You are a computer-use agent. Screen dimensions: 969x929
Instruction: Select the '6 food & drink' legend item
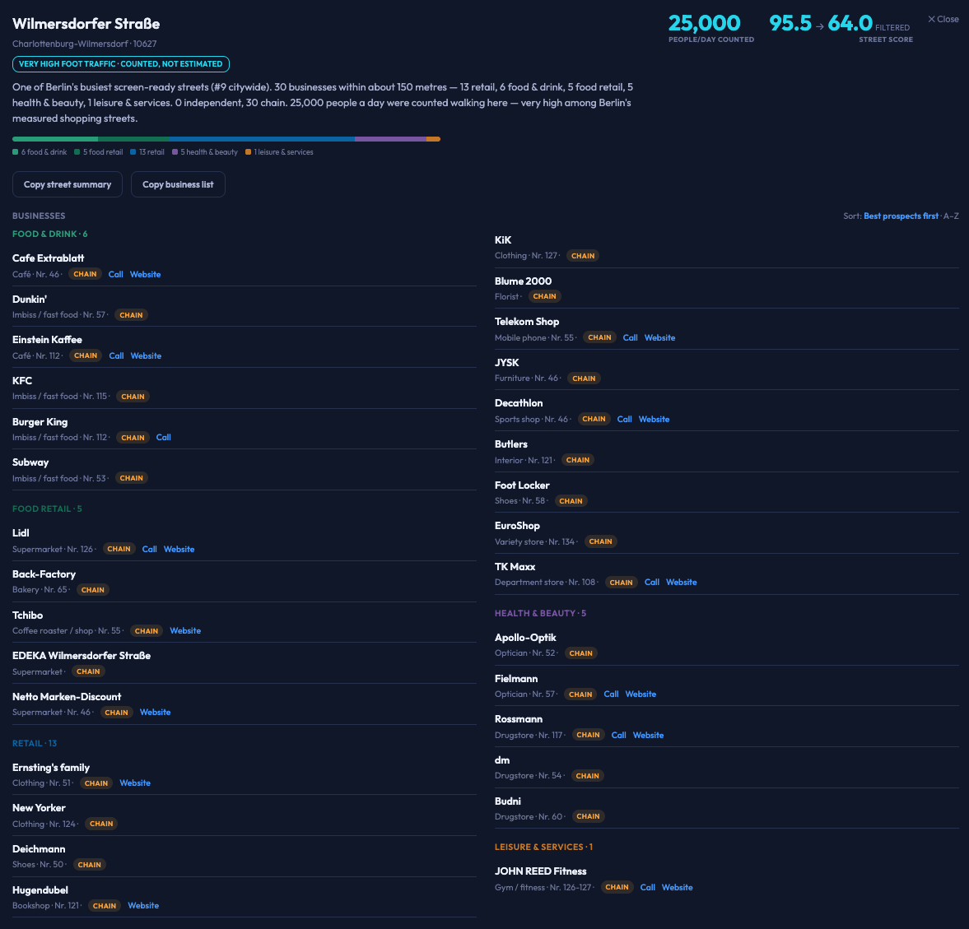pos(40,152)
